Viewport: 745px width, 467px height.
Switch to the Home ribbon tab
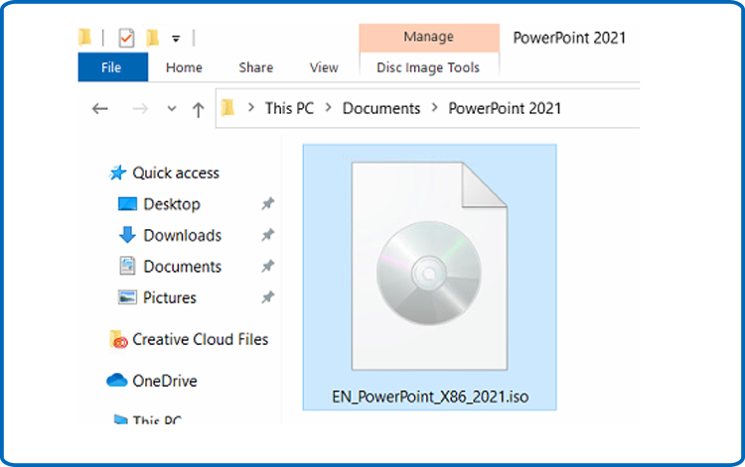184,67
